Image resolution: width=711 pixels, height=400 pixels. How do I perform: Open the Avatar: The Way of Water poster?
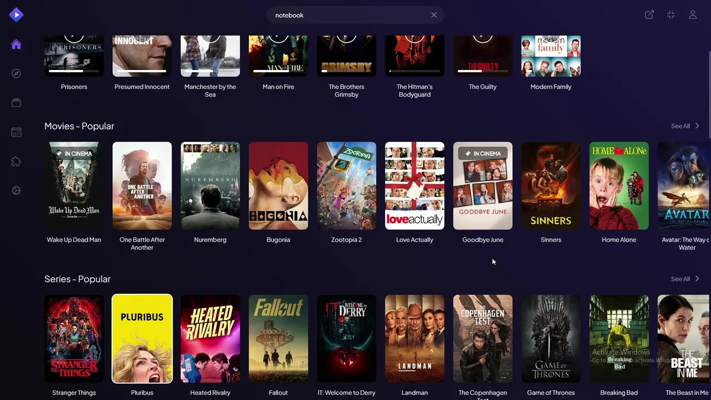tap(684, 186)
